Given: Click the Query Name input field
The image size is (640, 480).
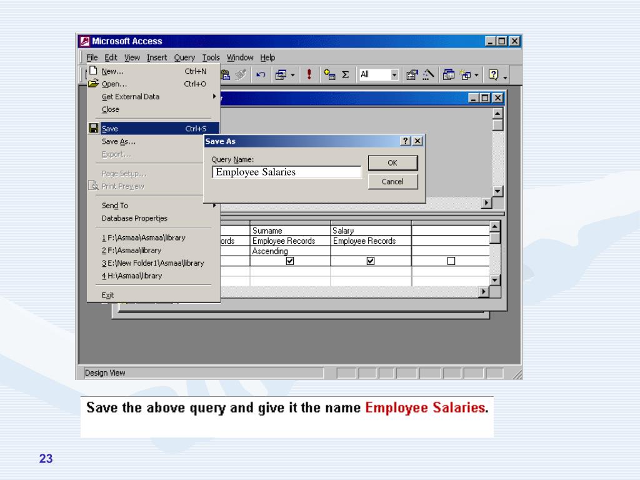Looking at the screenshot, I should click(x=286, y=172).
